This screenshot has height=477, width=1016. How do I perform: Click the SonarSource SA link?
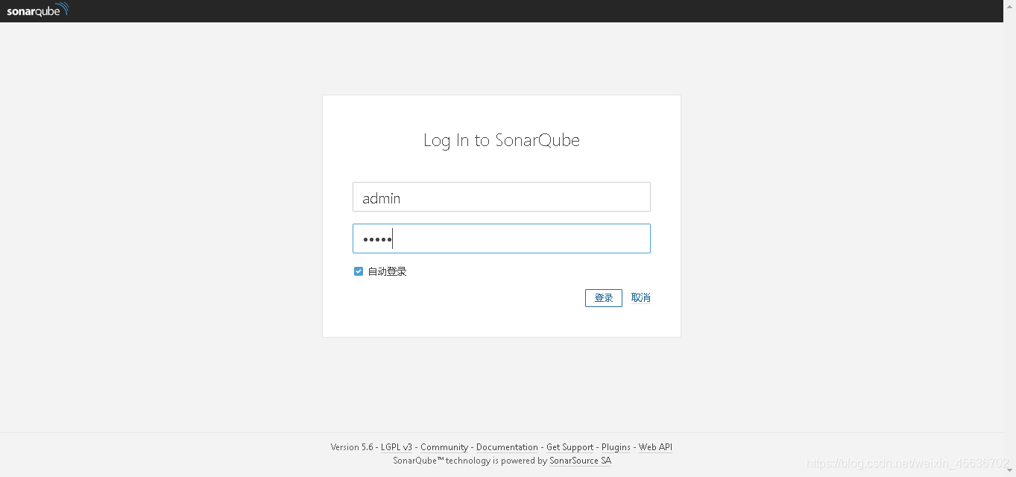point(580,461)
